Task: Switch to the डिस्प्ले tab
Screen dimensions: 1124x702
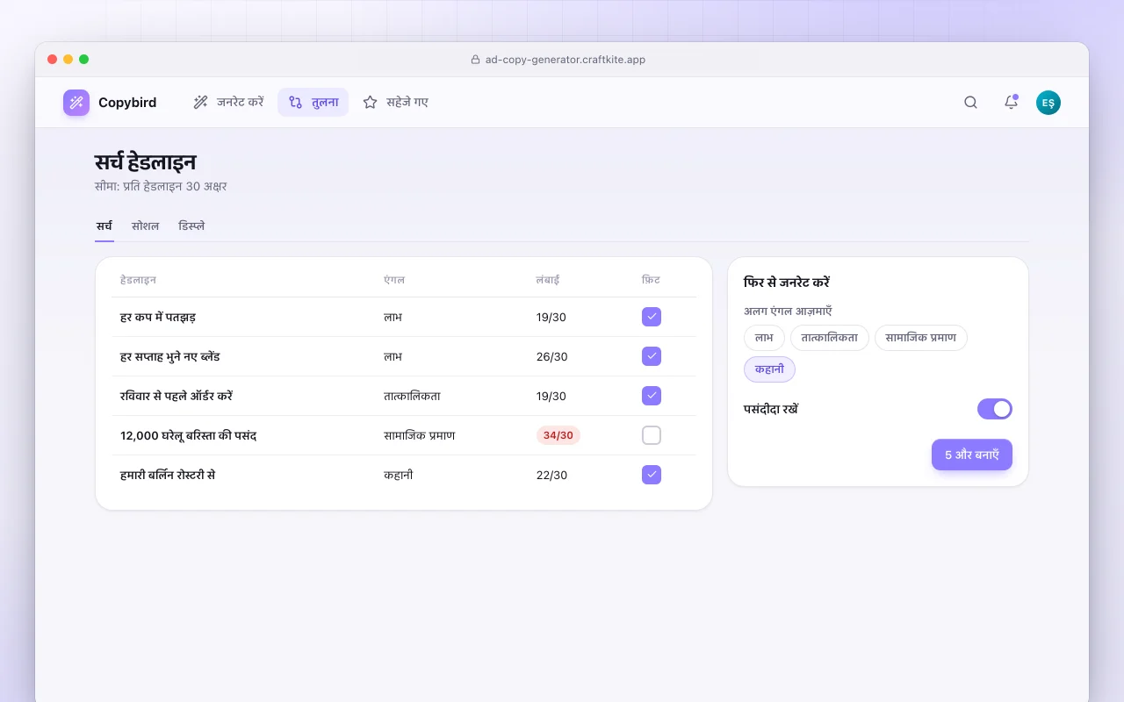Action: (x=191, y=226)
